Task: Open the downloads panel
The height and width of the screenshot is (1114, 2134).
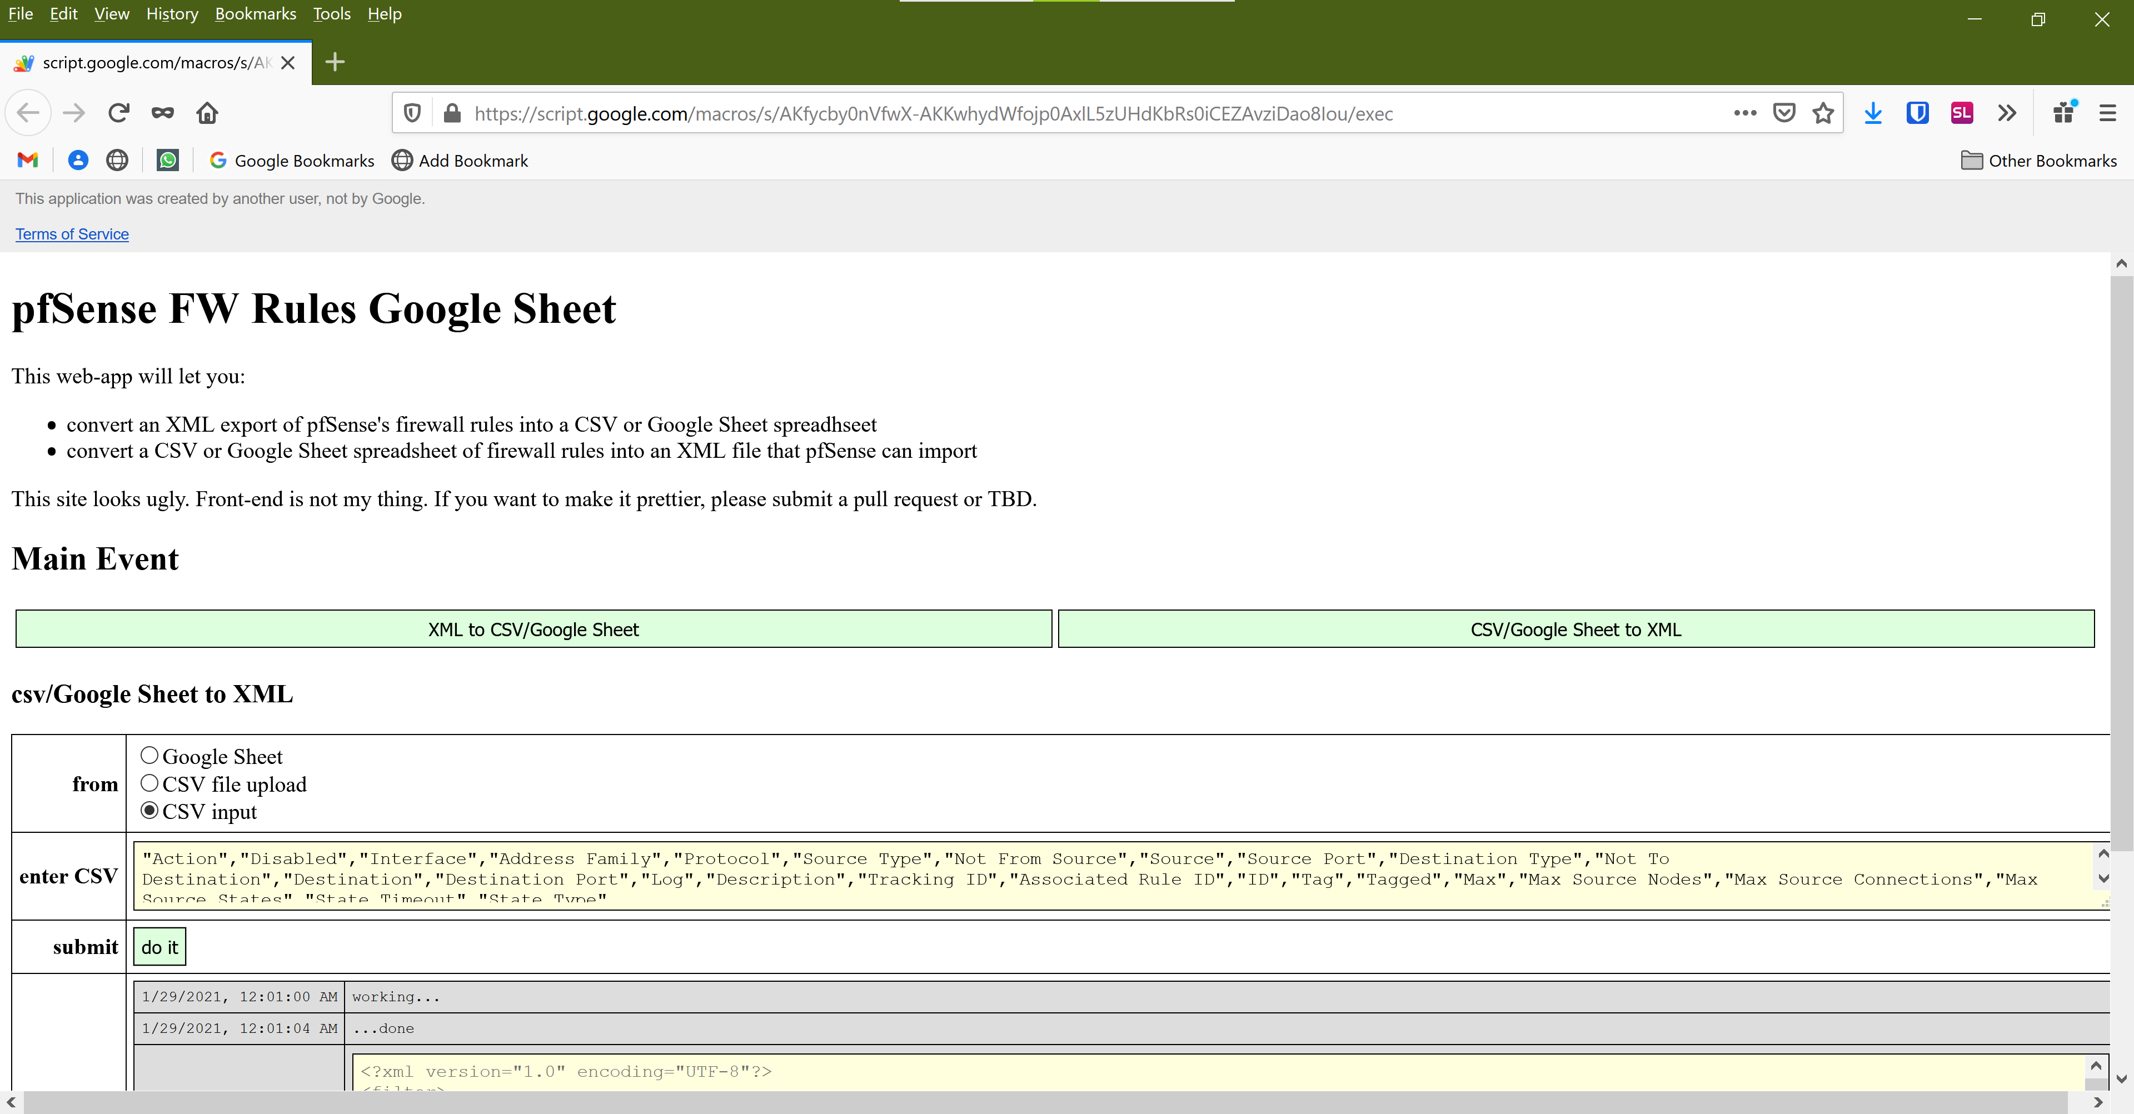Action: [1873, 113]
